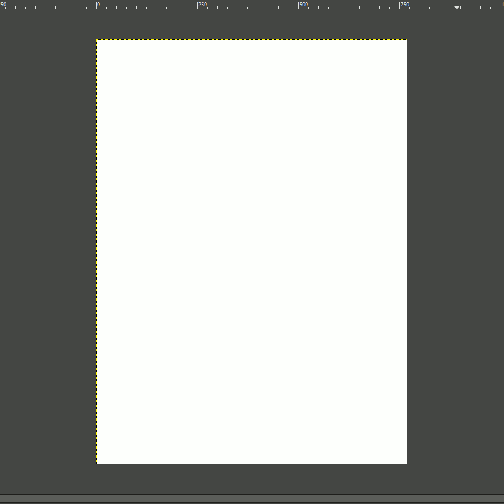Click the horizontal scrollbar below the canvas
The height and width of the screenshot is (504, 504).
point(252,499)
